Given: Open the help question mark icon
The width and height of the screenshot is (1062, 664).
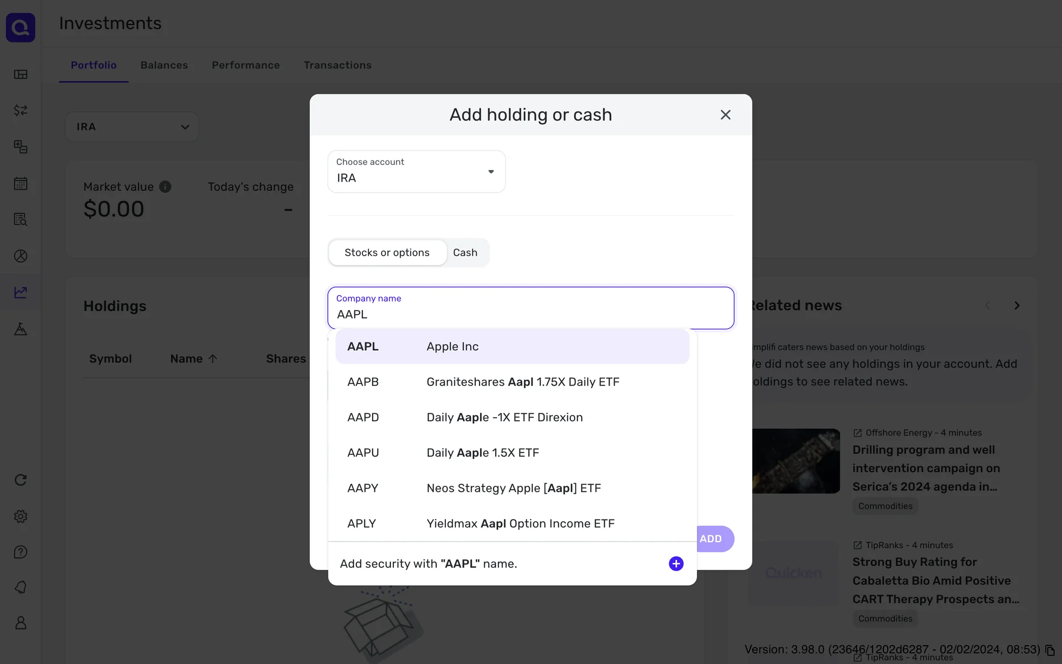Looking at the screenshot, I should 20,552.
